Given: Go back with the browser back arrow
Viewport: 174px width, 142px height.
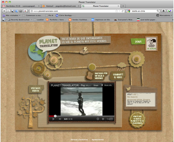Looking at the screenshot, I should point(4,11).
